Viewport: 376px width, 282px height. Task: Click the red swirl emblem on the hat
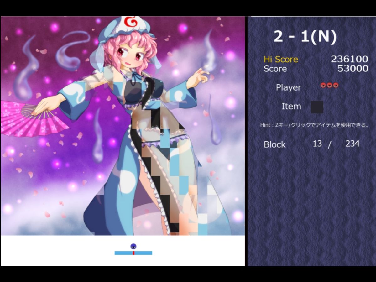[x=130, y=22]
